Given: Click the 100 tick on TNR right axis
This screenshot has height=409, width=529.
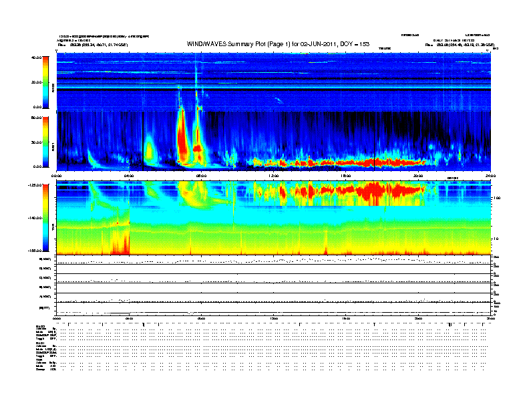Looking at the screenshot, I should pos(497,198).
